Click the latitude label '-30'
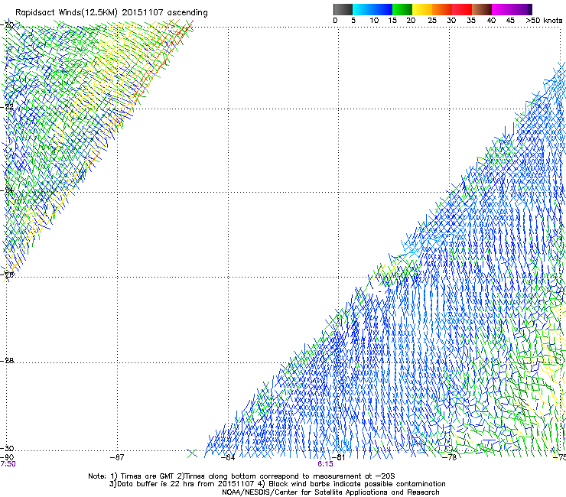This screenshot has height=497, width=566. point(7,448)
